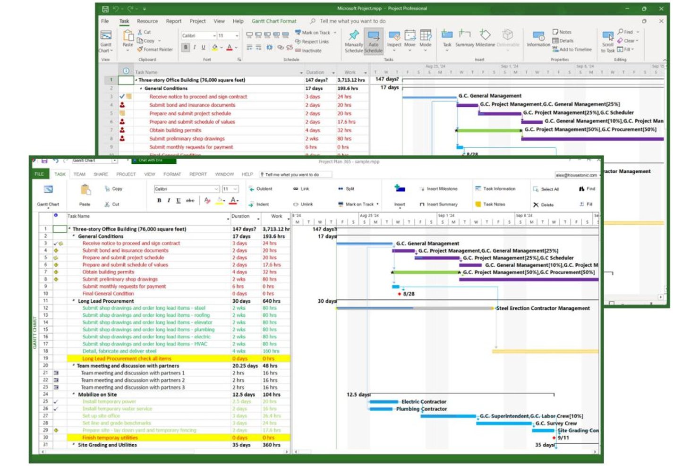Viewport: 699px width, 466px height.
Task: Collapse General Conditions summary in Project Plan 365
Action: (74, 236)
